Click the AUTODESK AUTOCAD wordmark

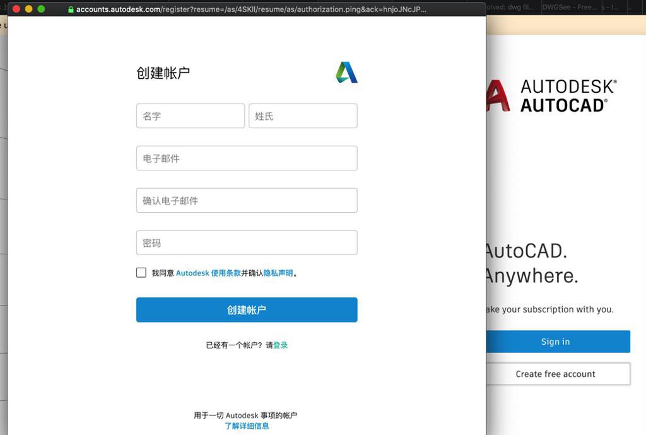coord(568,96)
